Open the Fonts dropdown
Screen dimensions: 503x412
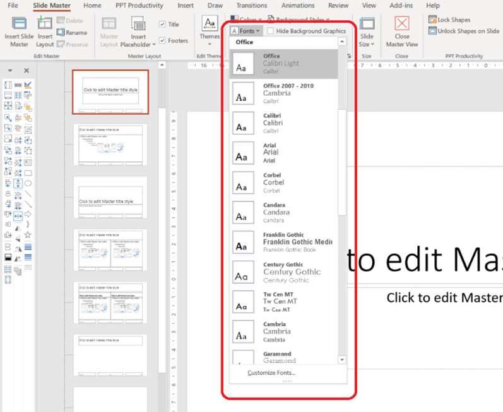(x=246, y=31)
